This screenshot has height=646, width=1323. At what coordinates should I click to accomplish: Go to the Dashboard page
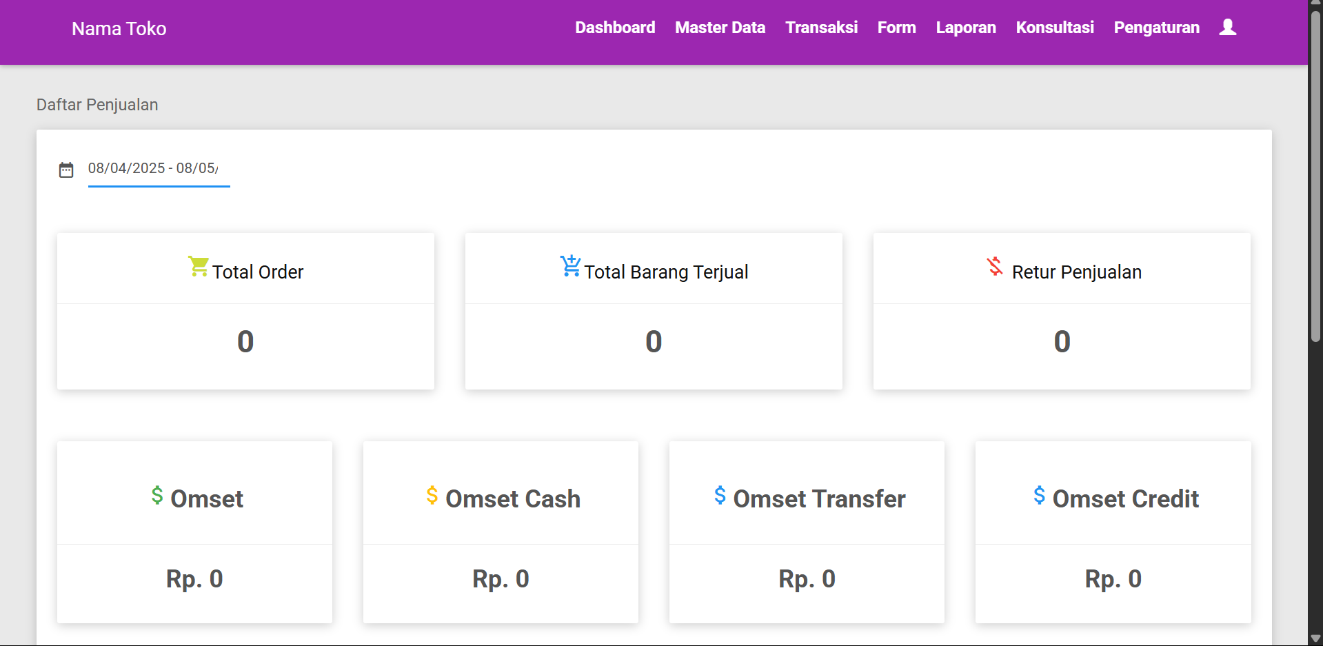615,28
